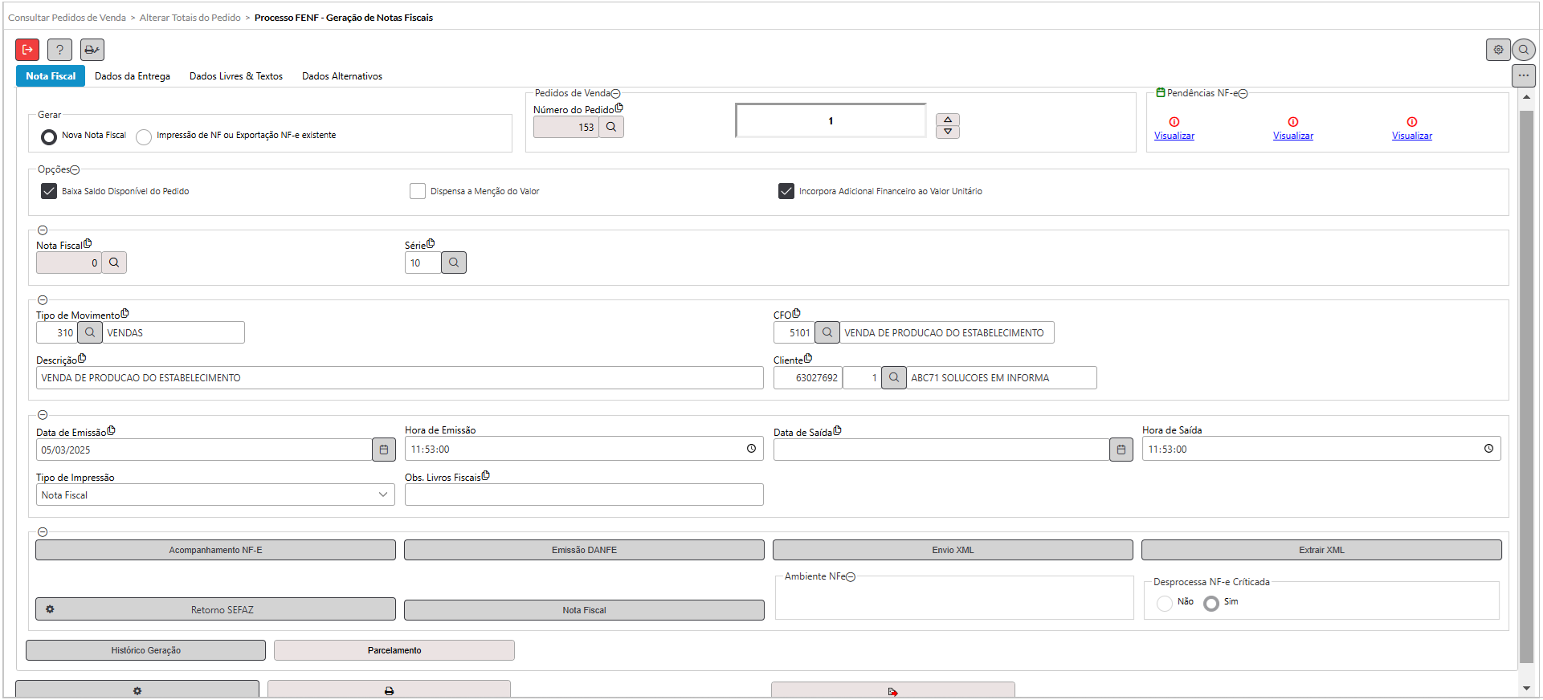
Task: Open the Dados Livres & Textos tab
Action: 236,76
